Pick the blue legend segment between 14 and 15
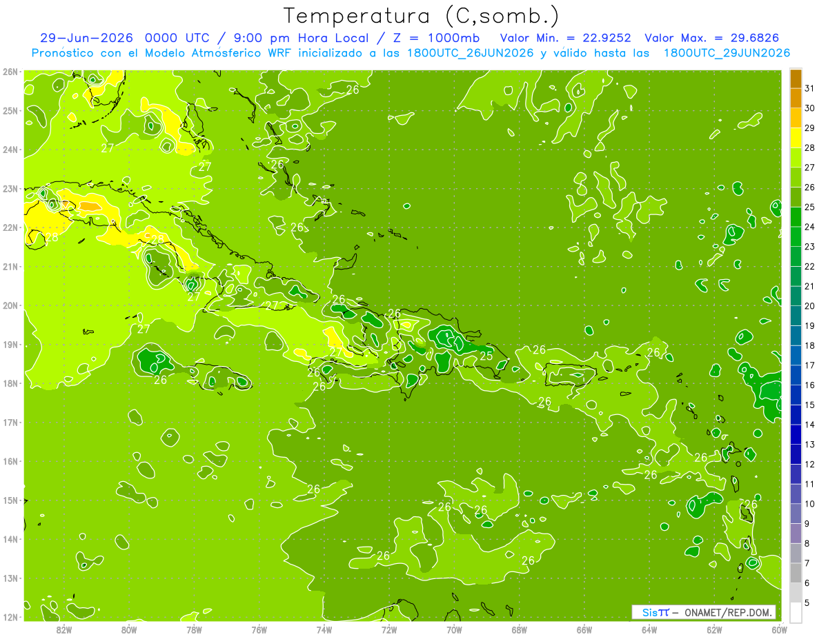The width and height of the screenshot is (828, 639). 796,415
